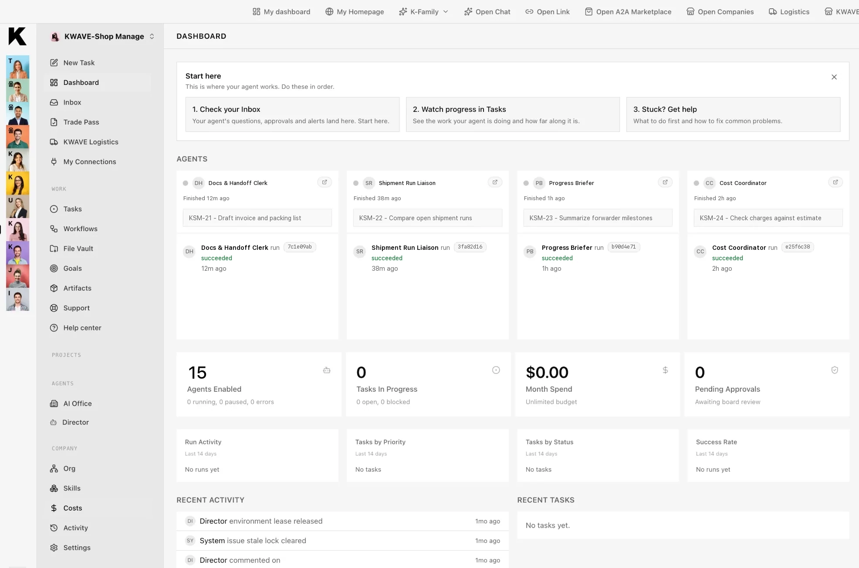Open external link for Cost Coordinator
This screenshot has width=859, height=568.
pos(835,182)
